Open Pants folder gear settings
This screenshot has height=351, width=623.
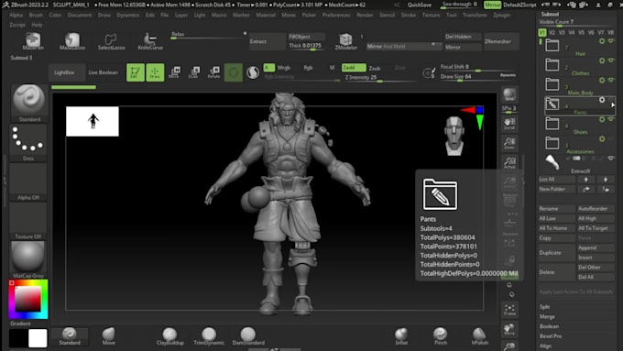[x=602, y=100]
